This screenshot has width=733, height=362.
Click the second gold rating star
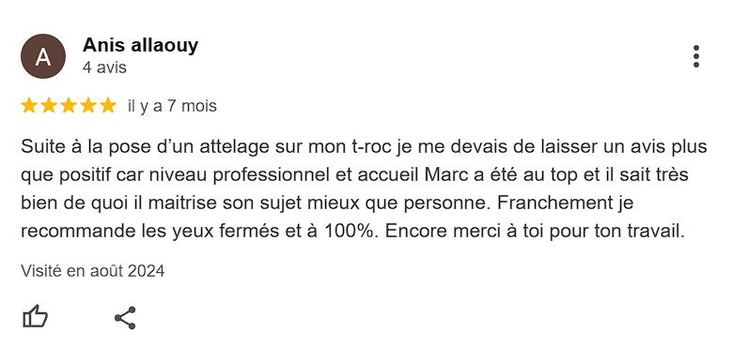point(49,105)
